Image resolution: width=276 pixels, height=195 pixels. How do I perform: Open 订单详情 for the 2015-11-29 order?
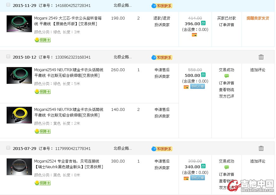(227, 25)
